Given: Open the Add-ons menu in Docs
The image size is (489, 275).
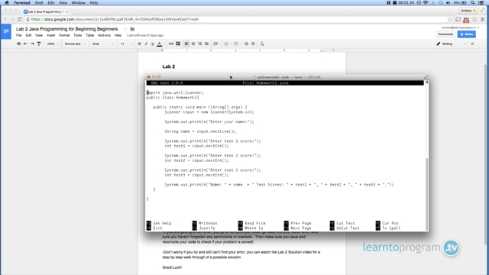Looking at the screenshot, I should [x=104, y=36].
